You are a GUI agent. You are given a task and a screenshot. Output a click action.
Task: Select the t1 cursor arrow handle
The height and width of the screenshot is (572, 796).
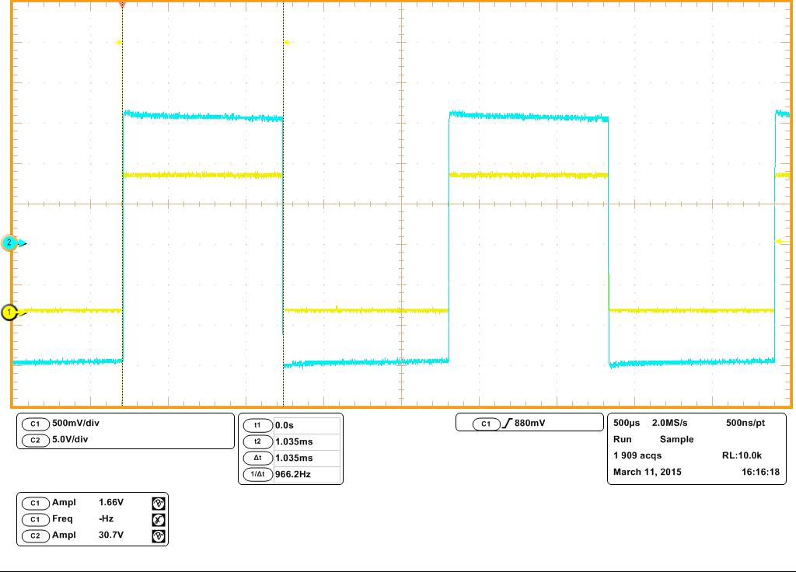(119, 43)
